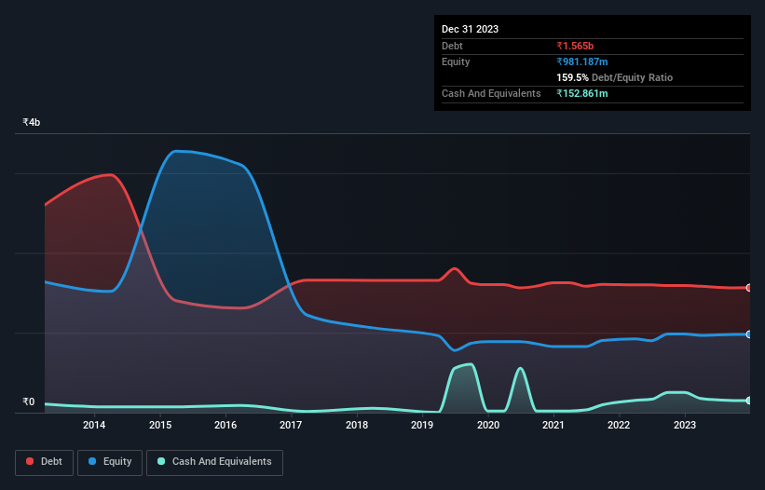Toggle Cash And Equivalents legend button
The height and width of the screenshot is (490, 765).
coord(214,462)
